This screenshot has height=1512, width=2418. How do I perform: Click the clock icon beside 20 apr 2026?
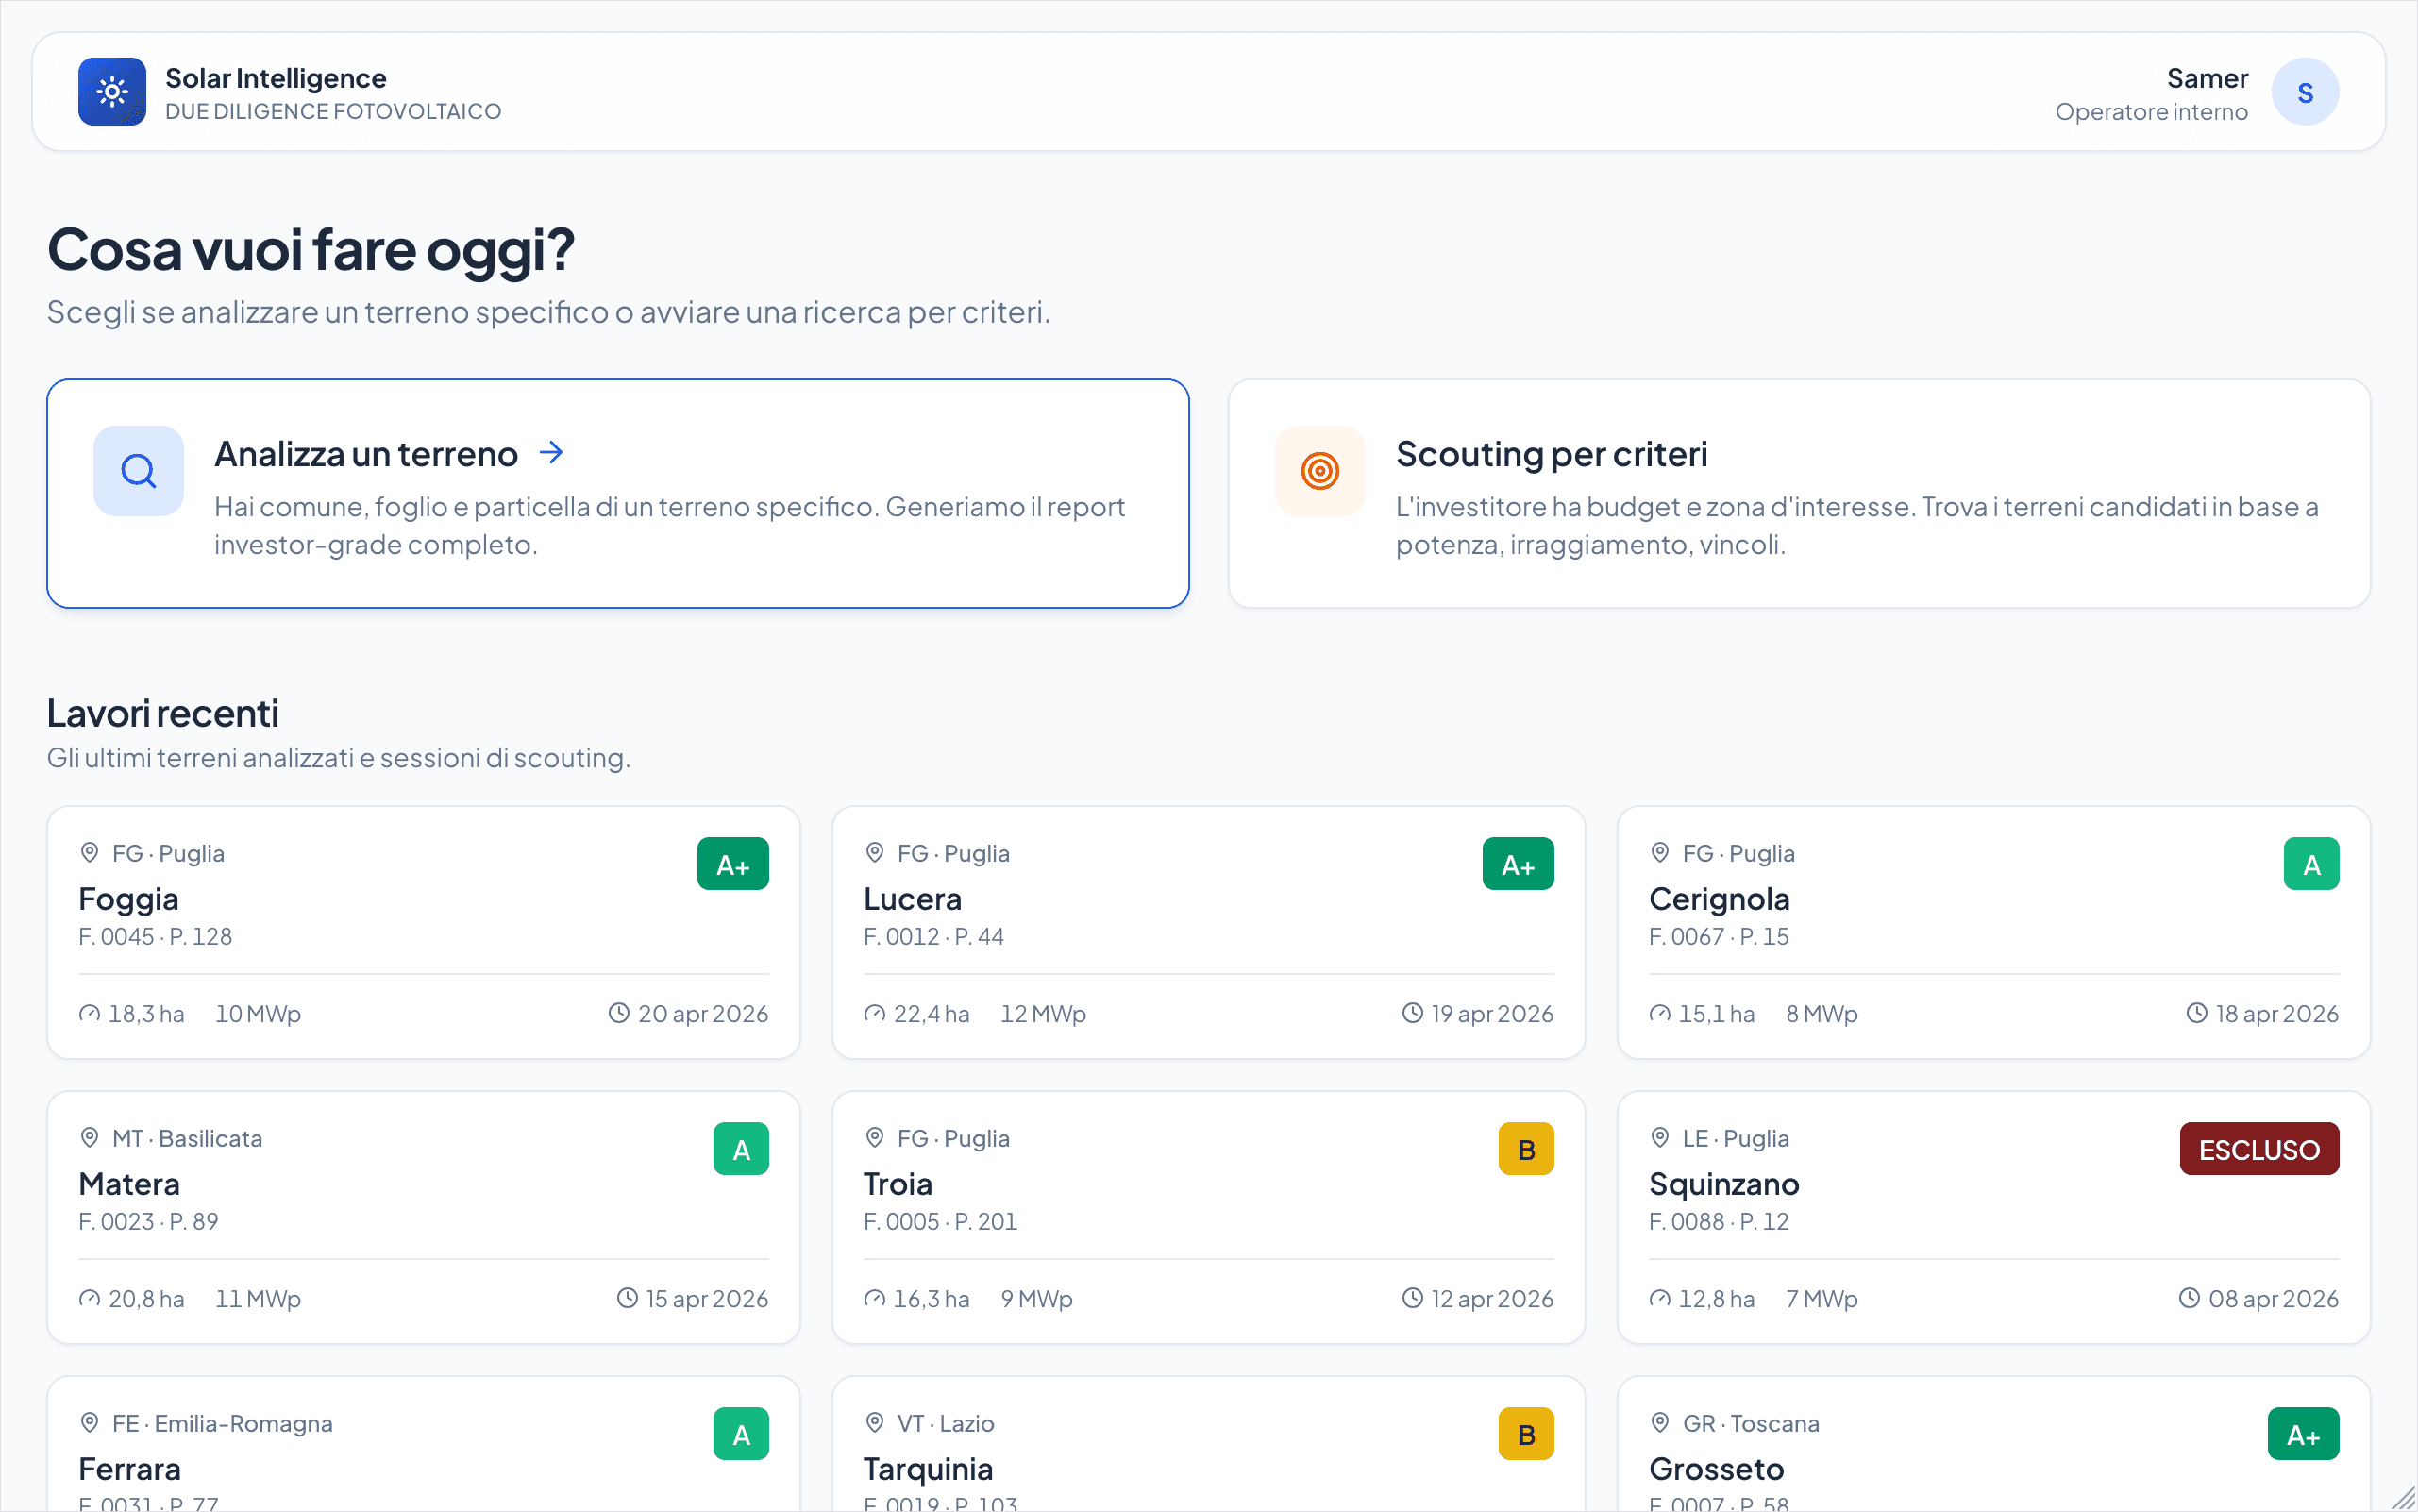coord(619,1013)
